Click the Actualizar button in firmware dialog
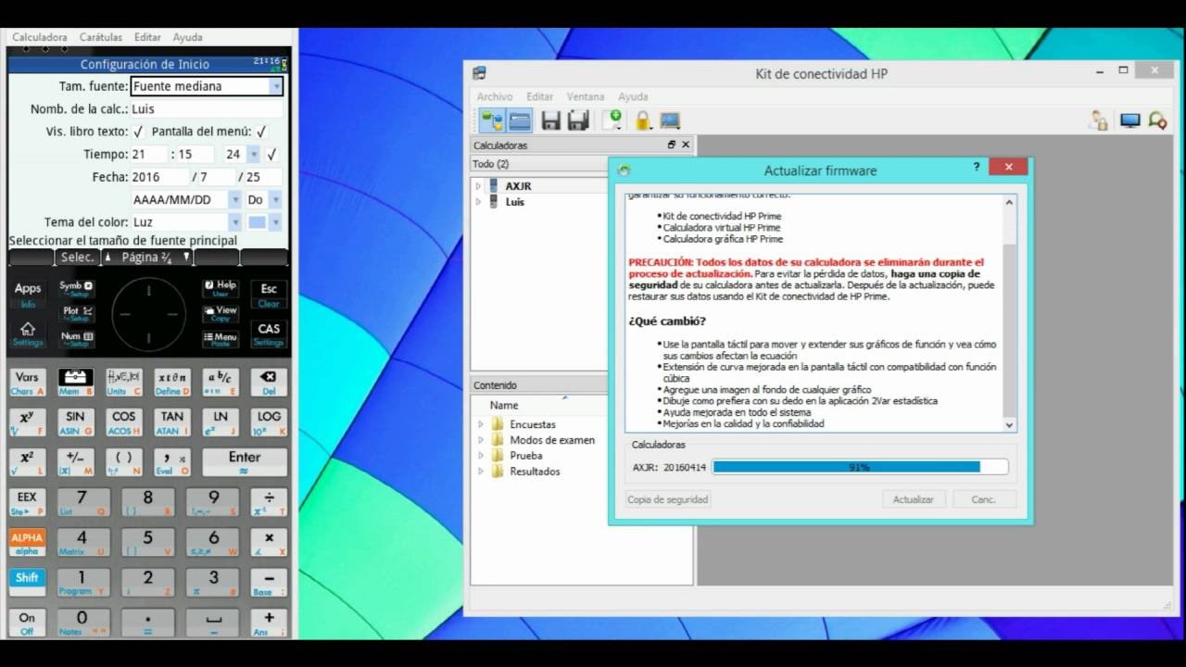 (914, 499)
